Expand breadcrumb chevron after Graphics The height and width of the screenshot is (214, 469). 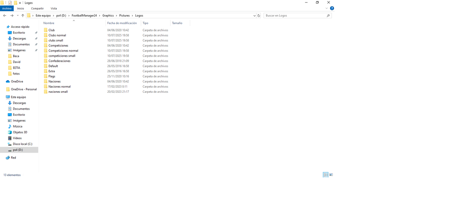(117, 16)
